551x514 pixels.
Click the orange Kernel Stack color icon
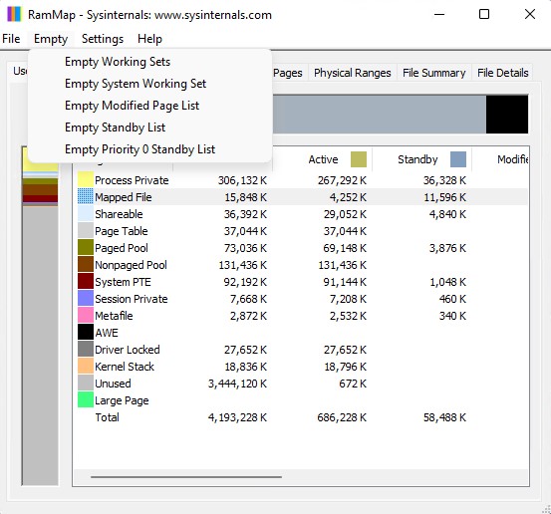pyautogui.click(x=86, y=367)
